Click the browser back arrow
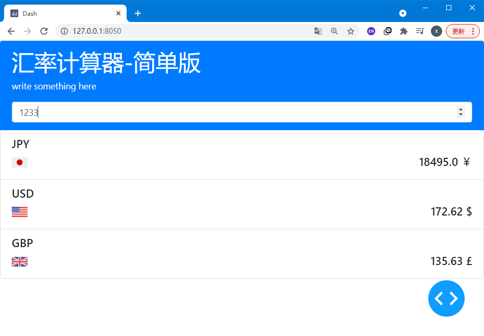The width and height of the screenshot is (484, 336). 11,31
